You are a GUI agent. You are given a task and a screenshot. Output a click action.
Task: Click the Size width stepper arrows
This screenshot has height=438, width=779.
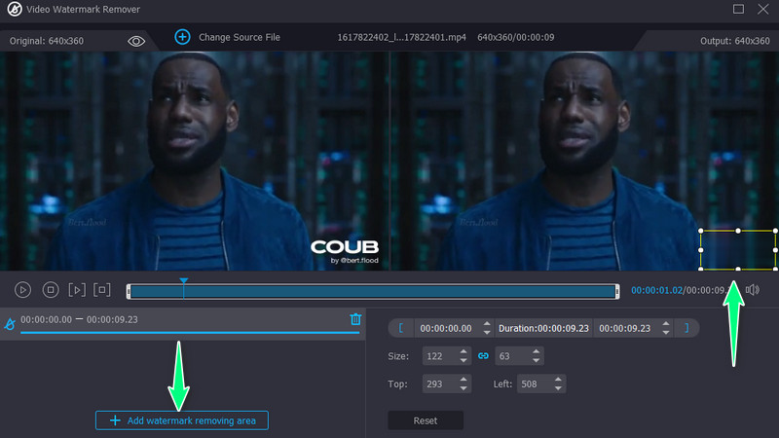tap(465, 356)
